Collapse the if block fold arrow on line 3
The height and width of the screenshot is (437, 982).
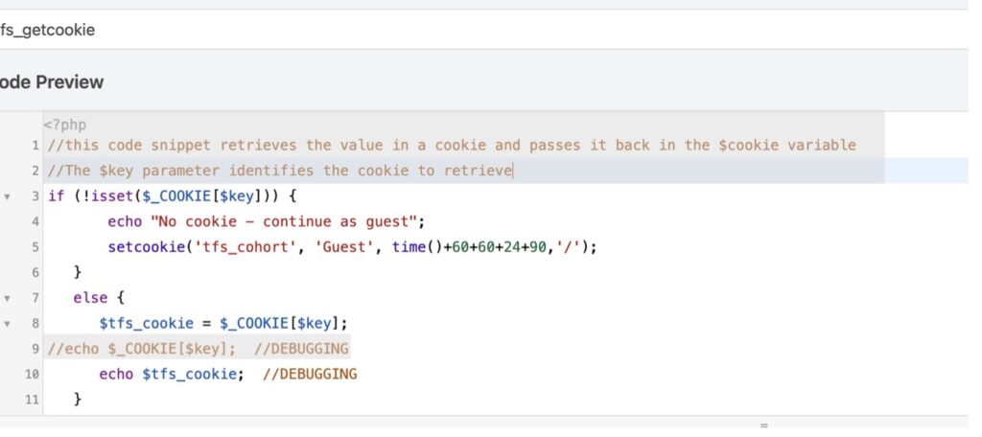point(8,196)
